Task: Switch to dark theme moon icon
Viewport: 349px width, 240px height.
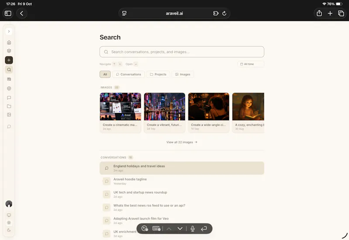Action: [9, 230]
